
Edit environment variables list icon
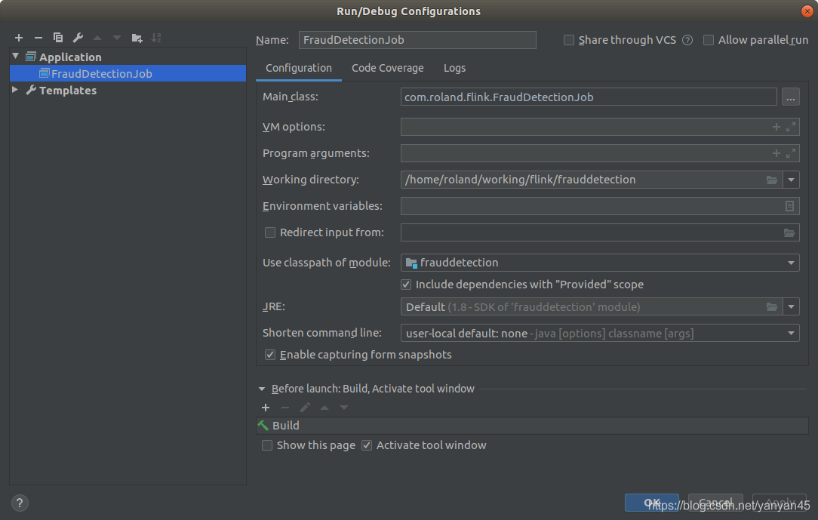pos(789,206)
